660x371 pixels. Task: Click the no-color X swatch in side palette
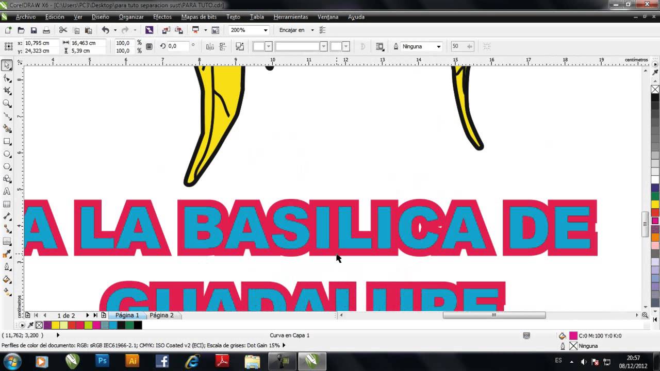(655, 90)
